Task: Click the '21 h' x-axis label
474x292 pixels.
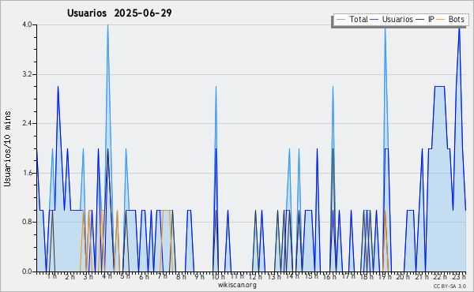Action: (x=422, y=276)
